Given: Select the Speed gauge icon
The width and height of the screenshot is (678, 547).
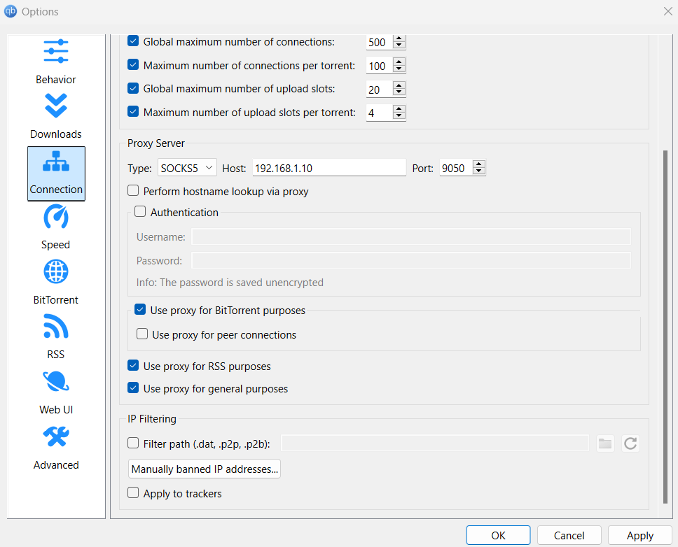Looking at the screenshot, I should click(x=56, y=217).
